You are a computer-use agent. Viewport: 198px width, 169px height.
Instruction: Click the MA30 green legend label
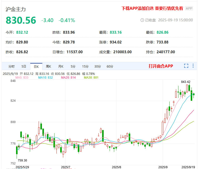pos(91,78)
